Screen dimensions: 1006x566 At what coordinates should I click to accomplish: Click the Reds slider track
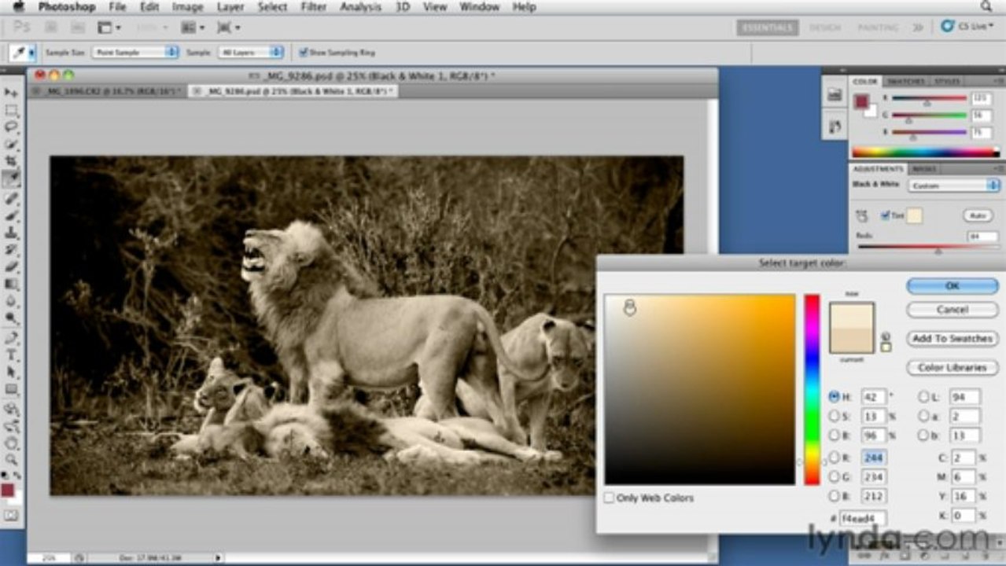click(x=928, y=246)
